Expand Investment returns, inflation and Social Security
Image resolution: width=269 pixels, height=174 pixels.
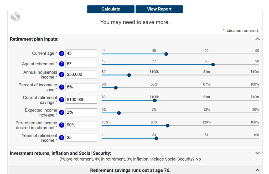coord(257,153)
